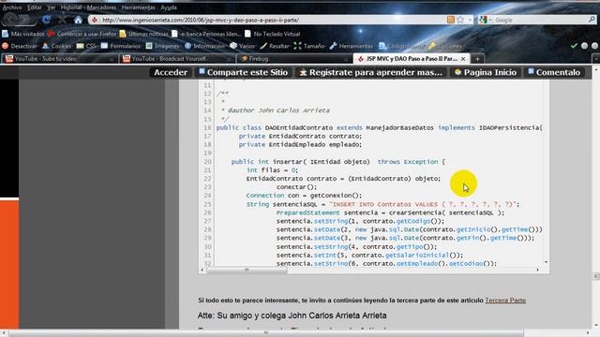Click the Comentalo button
Screen dimensions: 600x337
click(x=554, y=72)
